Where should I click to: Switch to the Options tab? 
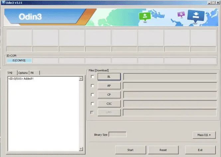(x=23, y=73)
